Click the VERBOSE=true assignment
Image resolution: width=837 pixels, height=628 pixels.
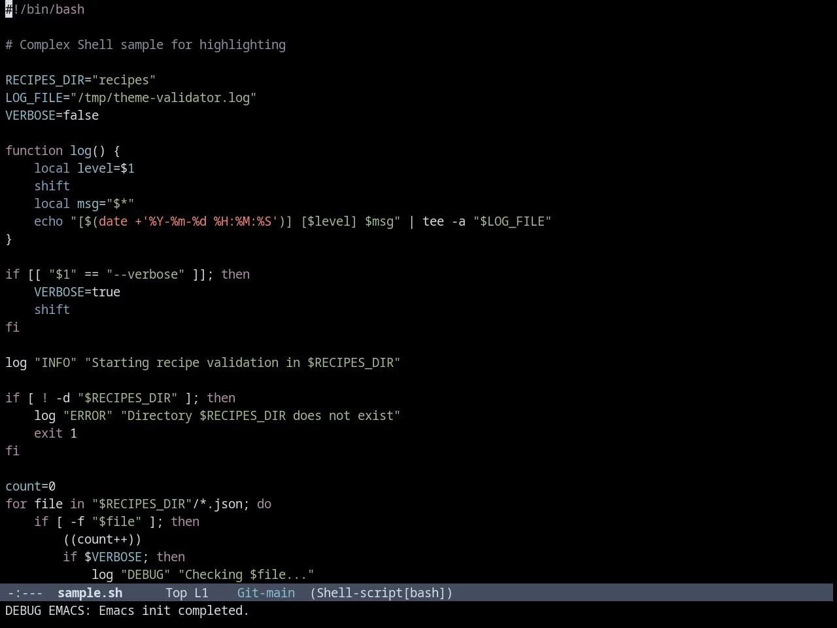[x=77, y=292]
